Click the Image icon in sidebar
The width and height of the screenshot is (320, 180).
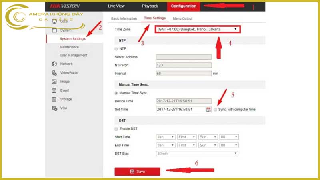point(54,82)
